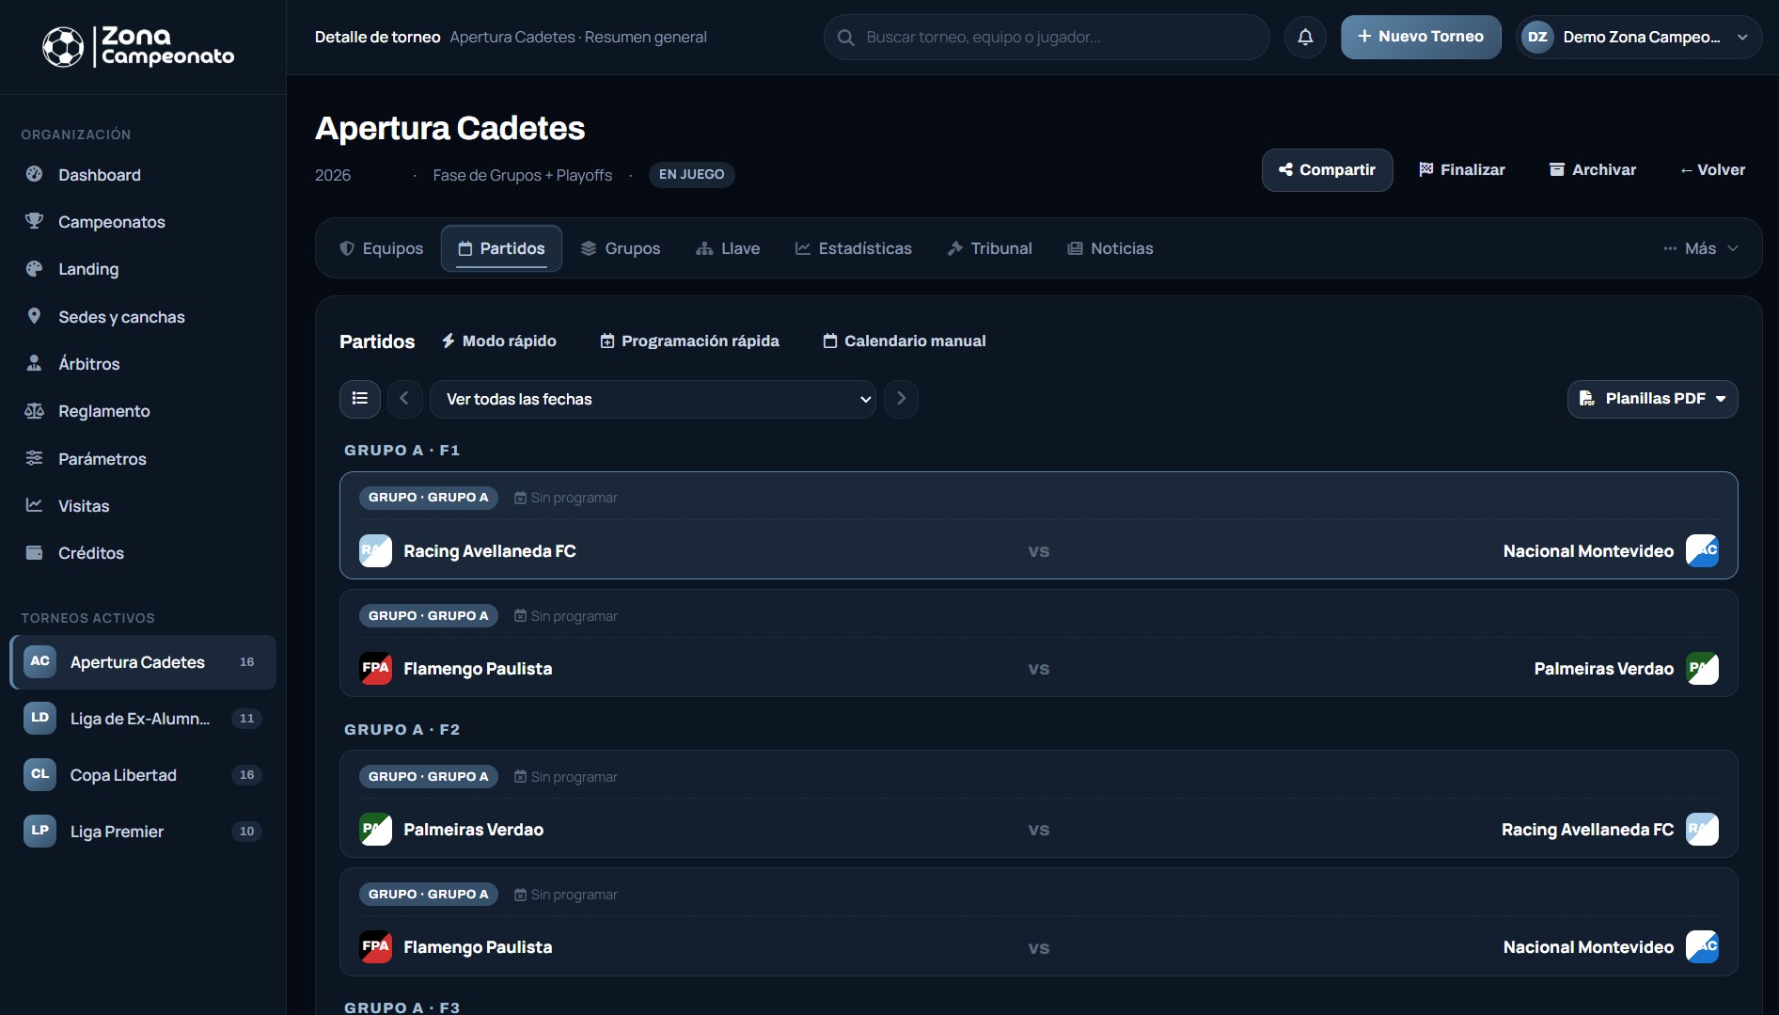
Task: Click the Sedes y canchas pin icon
Action: coord(34,316)
